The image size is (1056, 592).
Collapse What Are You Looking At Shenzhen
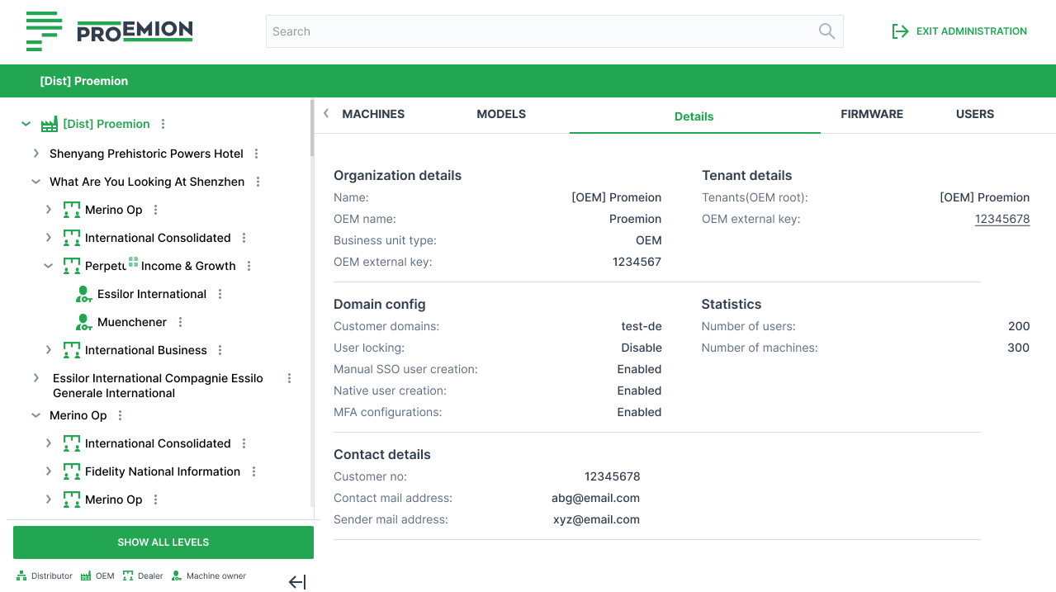[36, 182]
